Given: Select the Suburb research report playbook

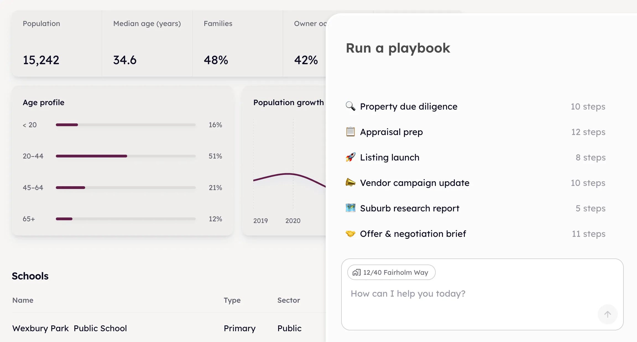Looking at the screenshot, I should (x=476, y=208).
